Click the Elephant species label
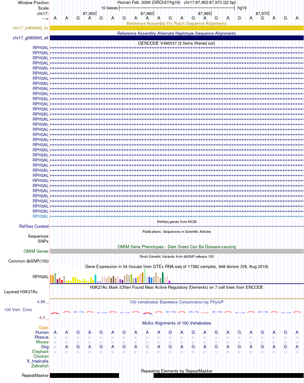304x383 pixels. pos(40,351)
